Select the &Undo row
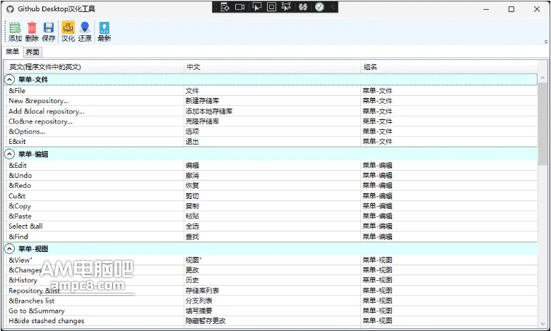The image size is (551, 331). (271, 176)
